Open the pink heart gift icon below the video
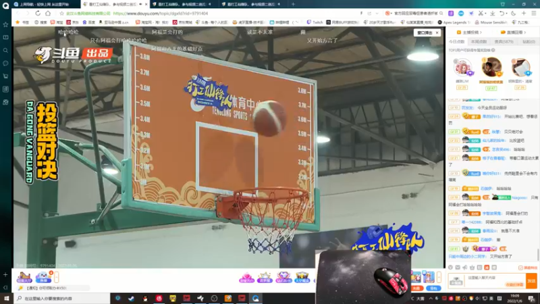The width and height of the screenshot is (540, 304). (x=246, y=278)
